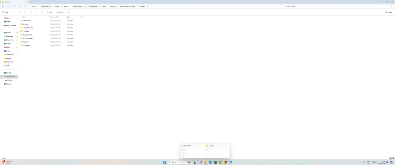Open Microsoft Edge from the taskbar
The image size is (395, 165).
tap(211, 162)
